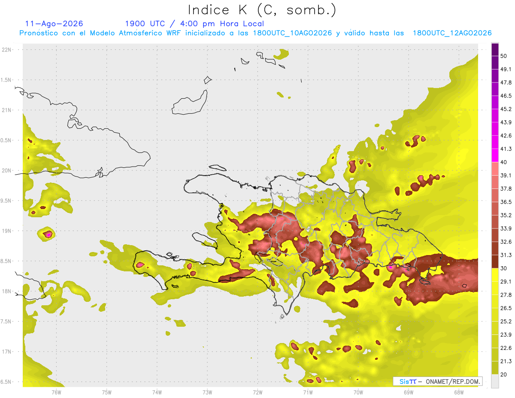Click colorbar value "33.9"
Viewport: 515px width, 398px height.
[506, 228]
